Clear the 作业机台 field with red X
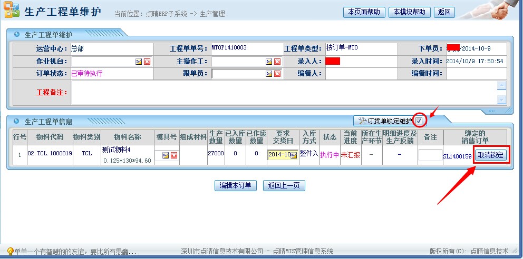 147,62
